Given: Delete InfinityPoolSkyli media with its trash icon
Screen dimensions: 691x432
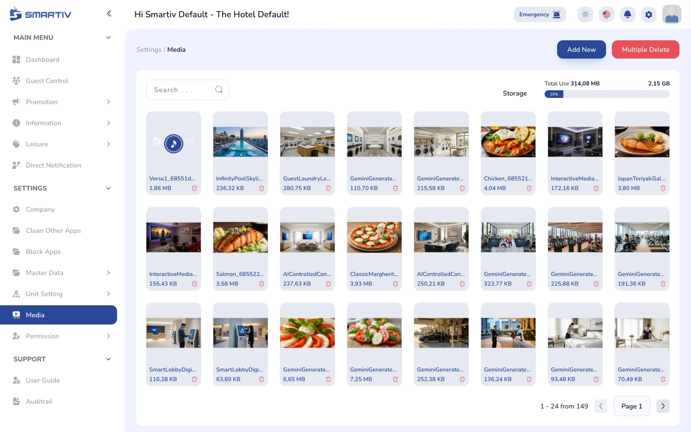Looking at the screenshot, I should point(262,188).
